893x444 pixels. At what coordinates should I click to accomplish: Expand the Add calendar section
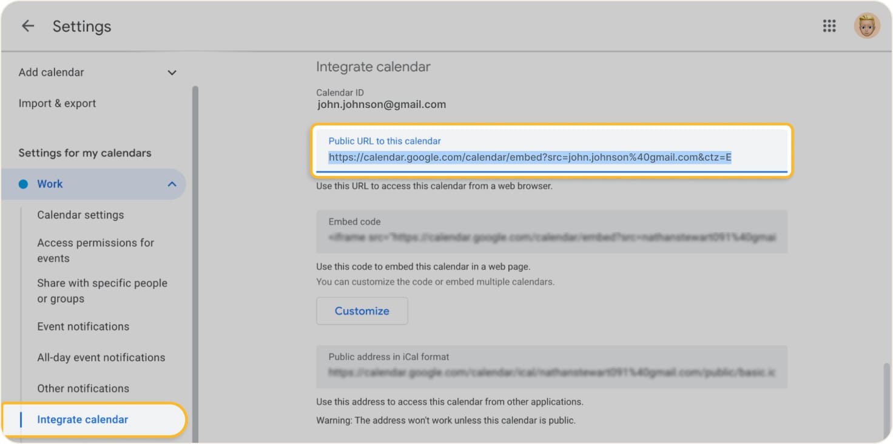click(172, 73)
